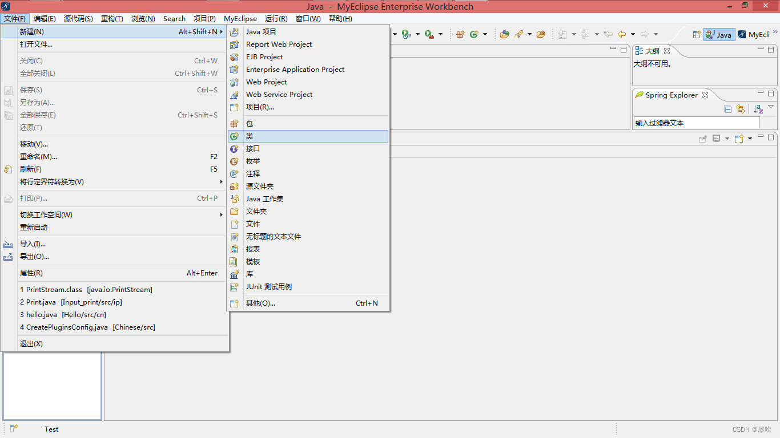Choose Enterprise Application Project entry

tap(308, 69)
